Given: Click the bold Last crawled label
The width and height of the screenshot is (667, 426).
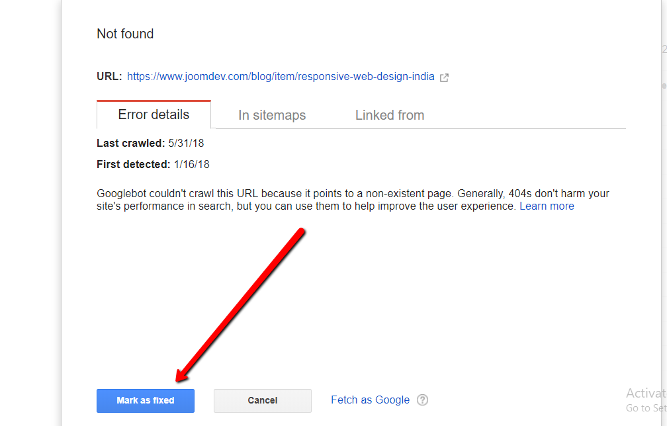Looking at the screenshot, I should click(130, 144).
